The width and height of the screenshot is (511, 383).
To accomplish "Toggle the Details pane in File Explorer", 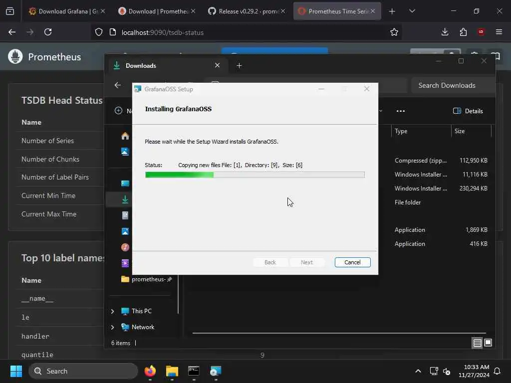I will tap(468, 111).
